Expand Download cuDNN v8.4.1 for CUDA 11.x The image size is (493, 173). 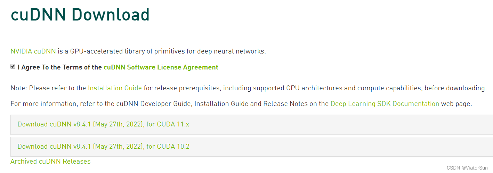(x=103, y=124)
